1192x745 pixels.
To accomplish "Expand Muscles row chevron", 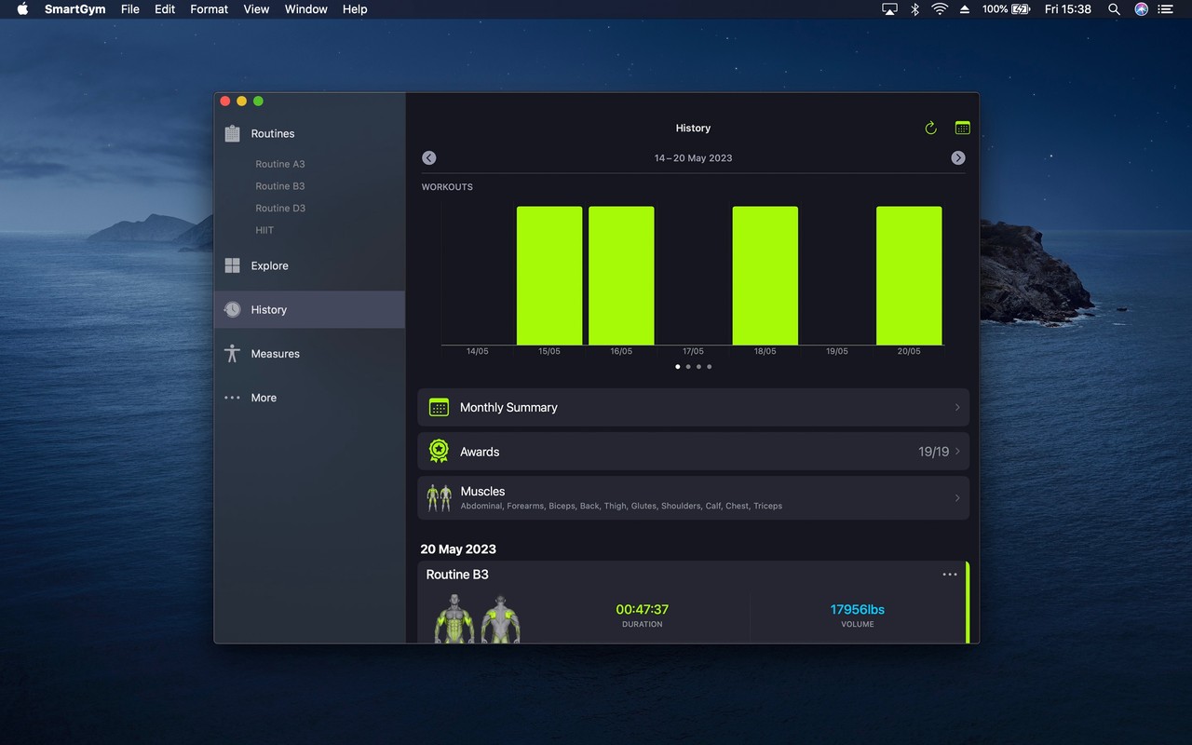I will [957, 498].
